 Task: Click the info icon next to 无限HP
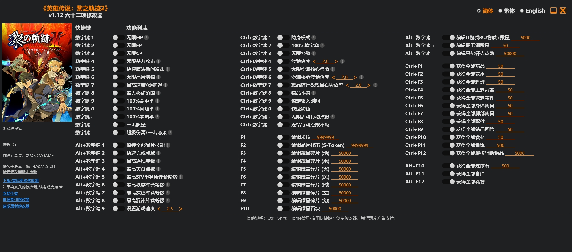tap(146, 37)
